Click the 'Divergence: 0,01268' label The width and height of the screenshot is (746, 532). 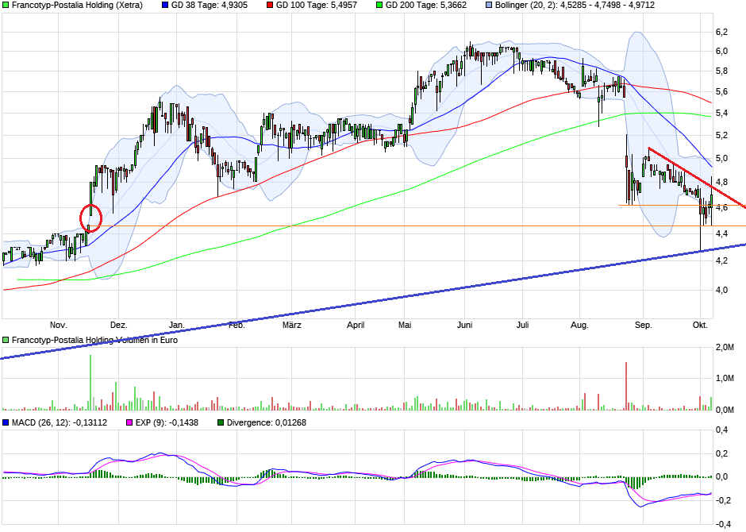click(x=267, y=422)
